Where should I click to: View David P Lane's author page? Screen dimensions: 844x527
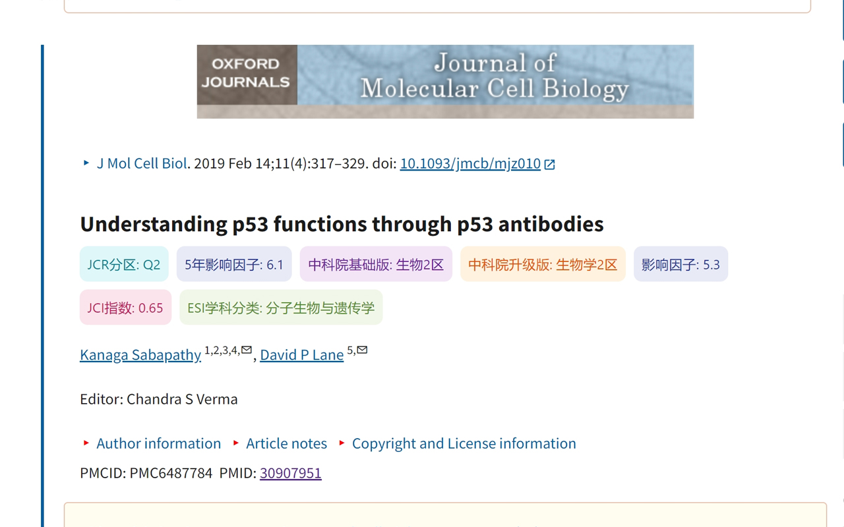(301, 354)
